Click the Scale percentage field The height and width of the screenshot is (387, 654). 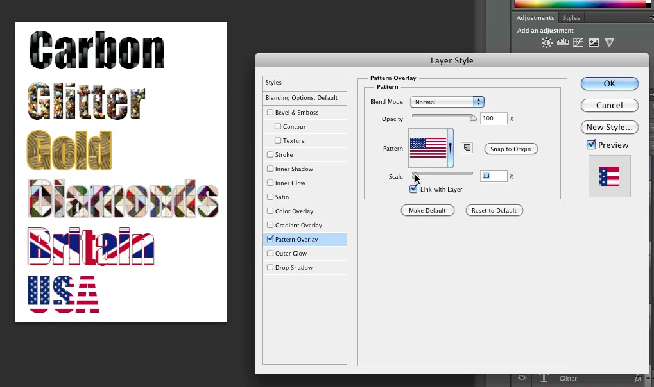point(494,176)
